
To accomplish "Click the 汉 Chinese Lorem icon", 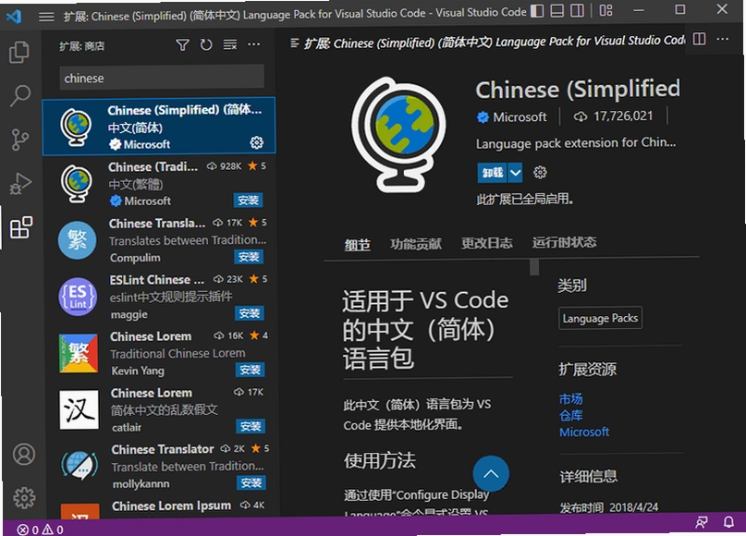I will coord(79,409).
